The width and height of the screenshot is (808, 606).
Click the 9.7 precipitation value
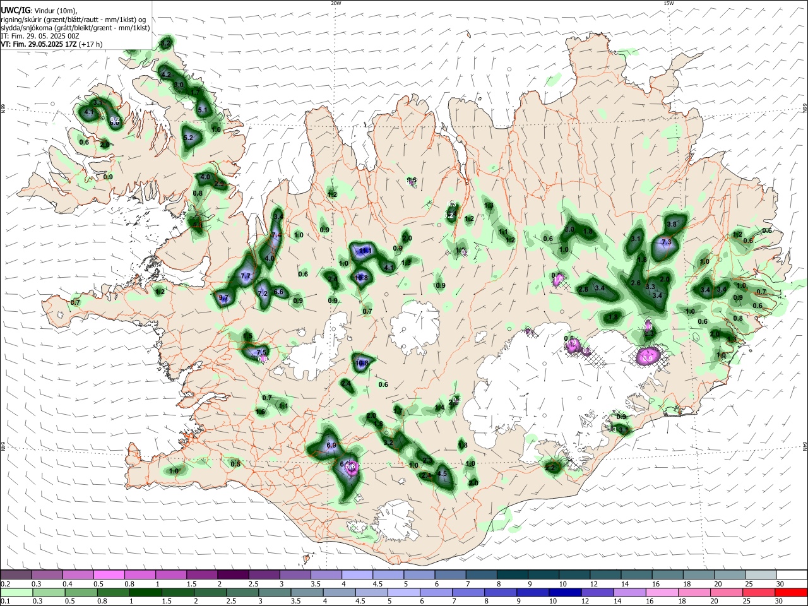coord(223,297)
